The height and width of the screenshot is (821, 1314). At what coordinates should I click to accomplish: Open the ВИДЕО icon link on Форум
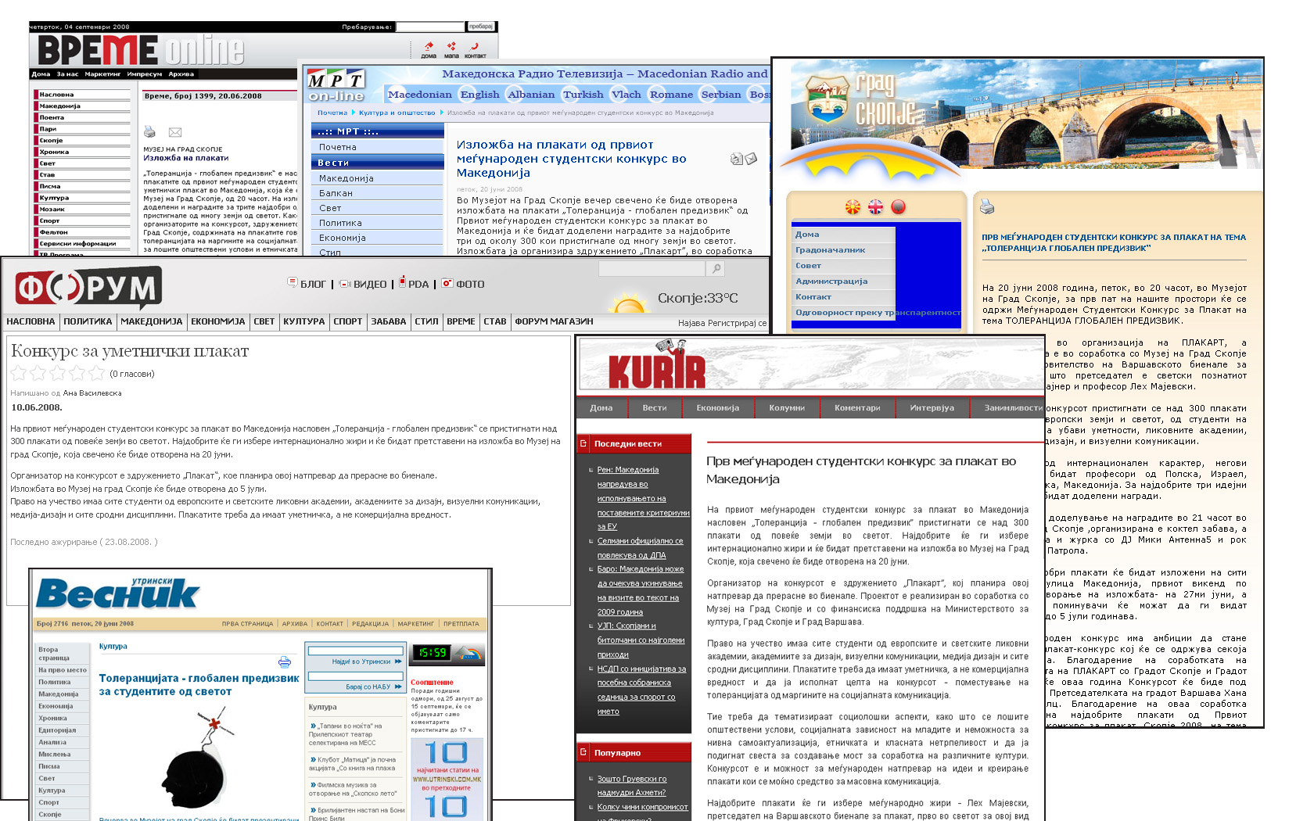tap(363, 284)
